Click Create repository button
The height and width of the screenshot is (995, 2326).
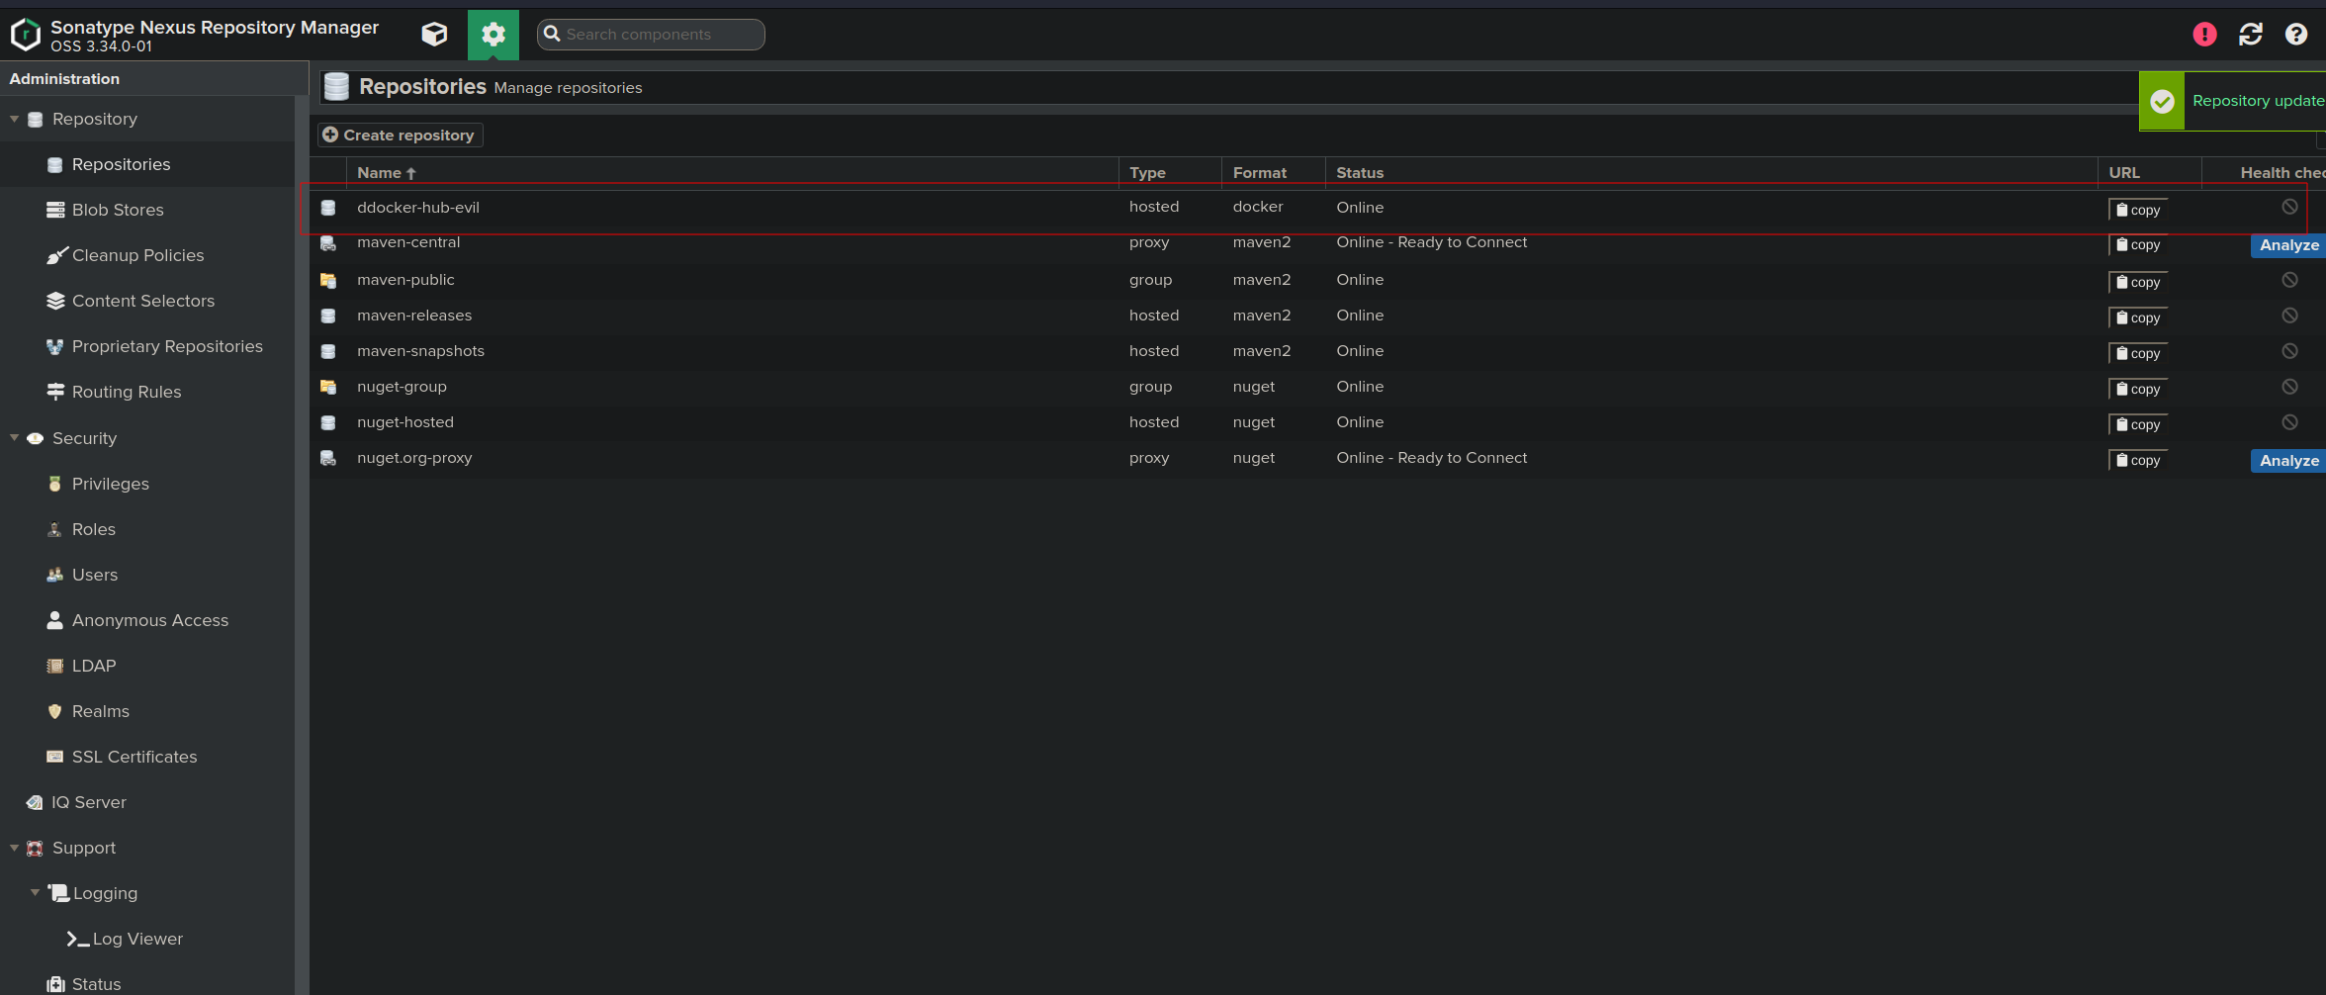(x=401, y=135)
